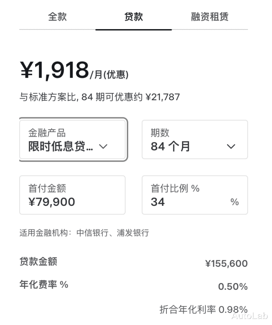Click the AutoLab watermark logo
The image size is (272, 325).
pos(249,316)
